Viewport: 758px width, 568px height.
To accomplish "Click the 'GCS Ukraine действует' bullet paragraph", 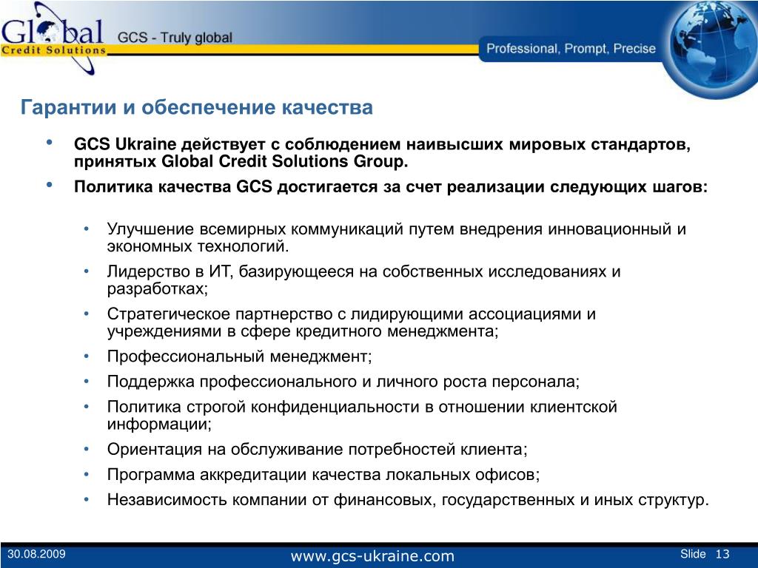I will click(382, 152).
